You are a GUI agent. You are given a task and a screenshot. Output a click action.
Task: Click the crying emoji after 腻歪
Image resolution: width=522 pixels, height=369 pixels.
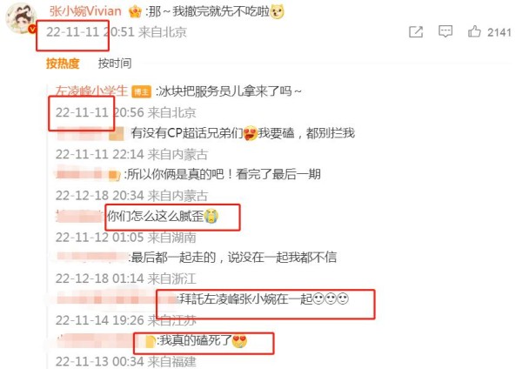pos(211,216)
